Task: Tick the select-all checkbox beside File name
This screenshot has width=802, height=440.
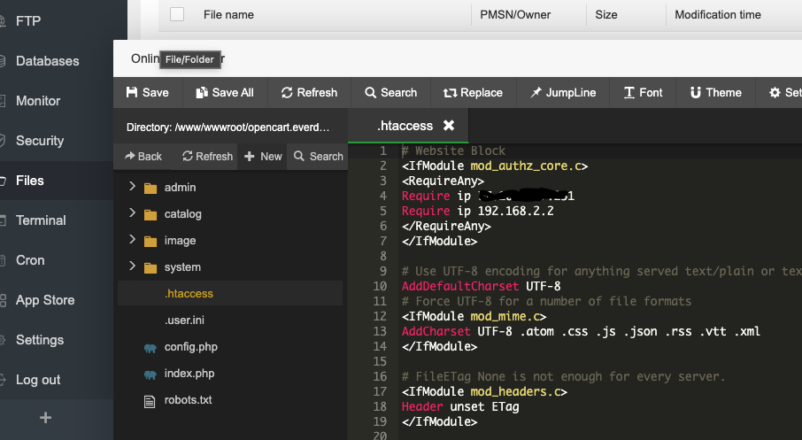Action: tap(177, 14)
